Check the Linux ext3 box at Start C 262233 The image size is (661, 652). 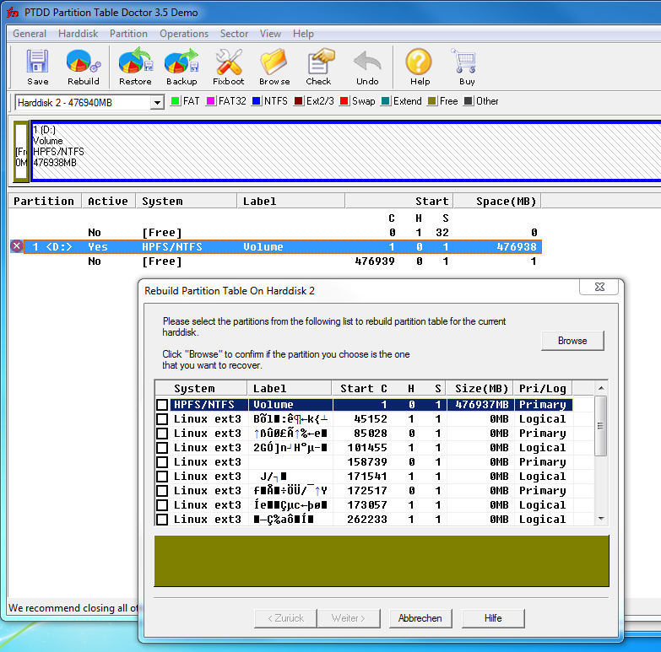(162, 520)
